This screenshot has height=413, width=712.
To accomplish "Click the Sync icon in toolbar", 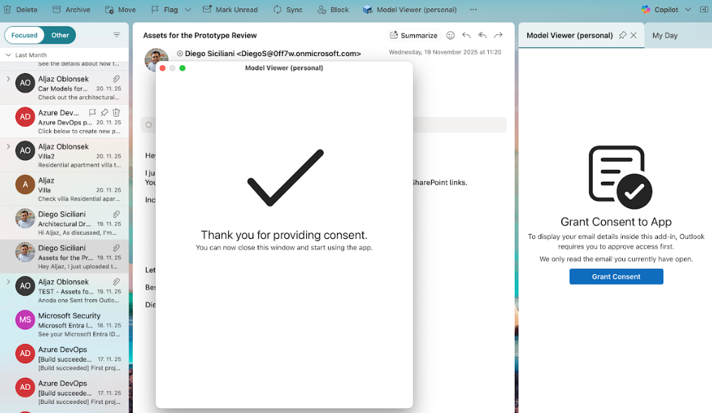I will (277, 10).
